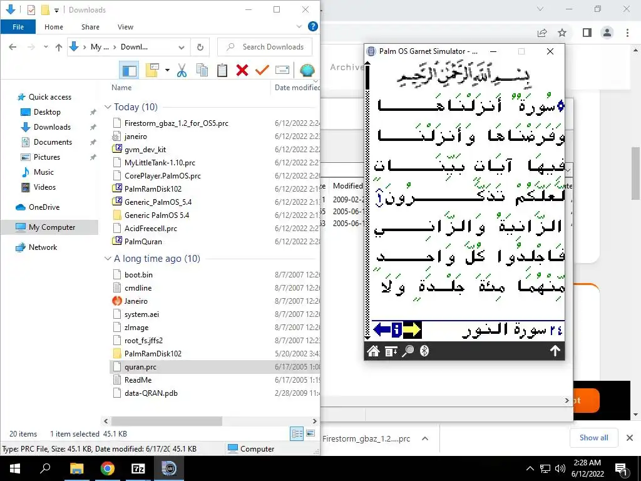Click Chrome share icon in address bar
The height and width of the screenshot is (481, 641).
coord(542,33)
